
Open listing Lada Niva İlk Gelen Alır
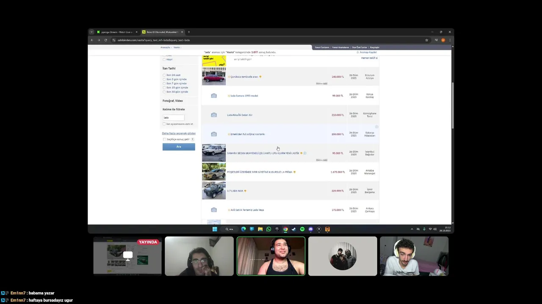(x=240, y=115)
